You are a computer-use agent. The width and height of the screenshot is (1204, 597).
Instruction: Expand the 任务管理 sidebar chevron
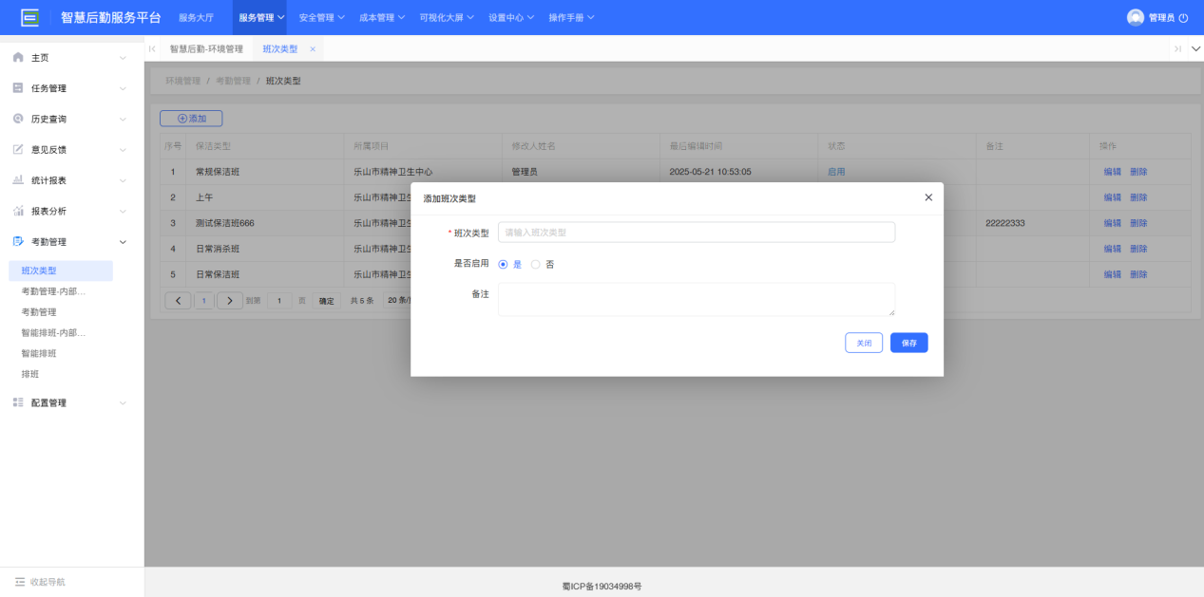click(x=123, y=88)
